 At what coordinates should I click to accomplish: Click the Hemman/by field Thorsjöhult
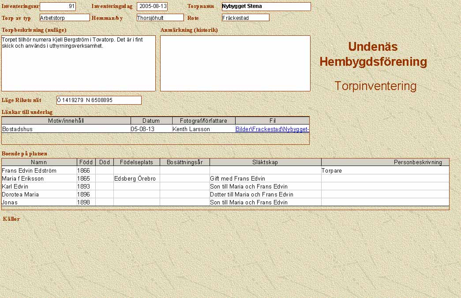pyautogui.click(x=160, y=18)
